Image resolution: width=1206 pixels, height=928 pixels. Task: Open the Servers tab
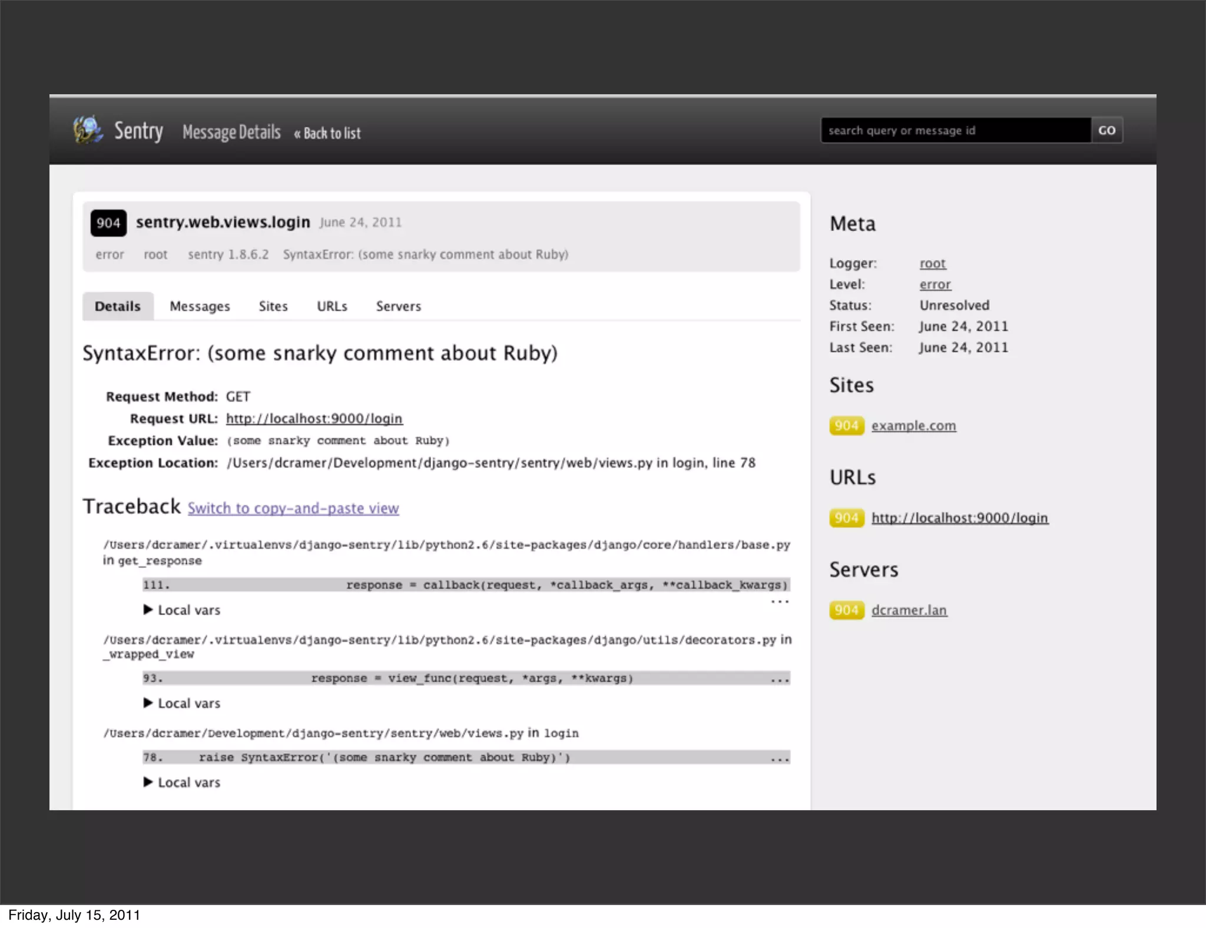[x=399, y=306]
